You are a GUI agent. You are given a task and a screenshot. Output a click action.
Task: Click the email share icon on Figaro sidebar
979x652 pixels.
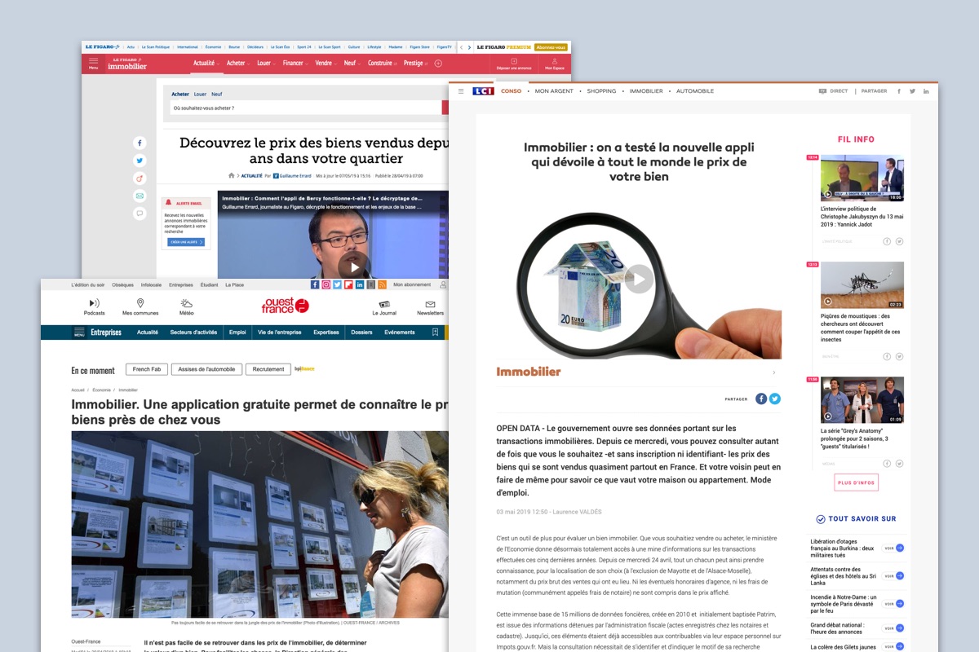pos(140,196)
